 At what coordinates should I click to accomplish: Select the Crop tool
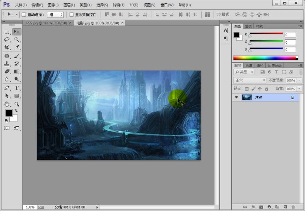coord(7,47)
